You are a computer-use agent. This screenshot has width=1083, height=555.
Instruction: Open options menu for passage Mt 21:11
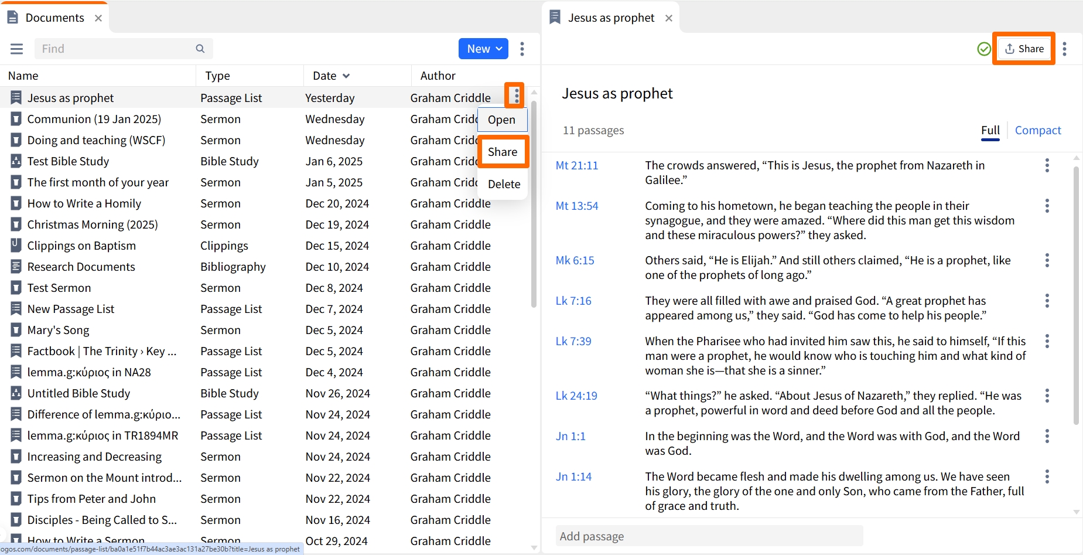coord(1047,165)
